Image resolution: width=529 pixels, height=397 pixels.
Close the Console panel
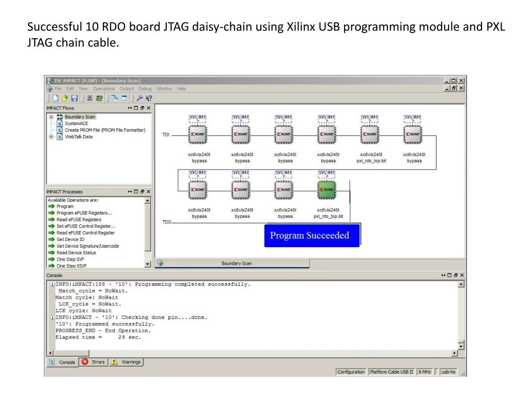[x=462, y=276]
